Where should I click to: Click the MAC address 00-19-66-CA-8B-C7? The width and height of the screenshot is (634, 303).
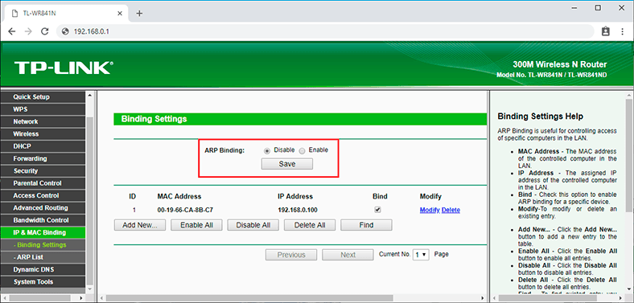pyautogui.click(x=185, y=210)
